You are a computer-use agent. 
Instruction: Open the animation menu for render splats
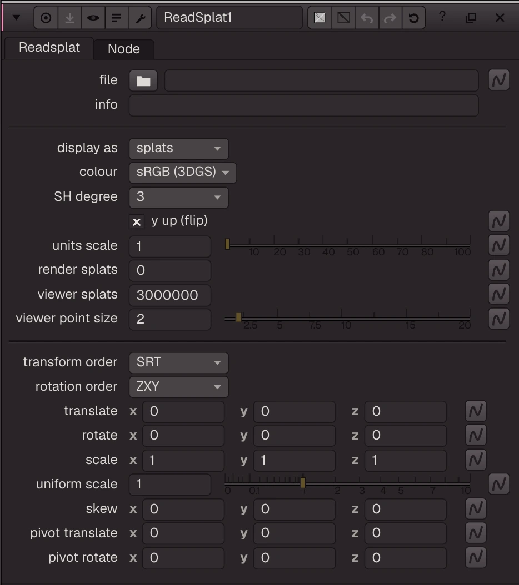click(x=499, y=270)
